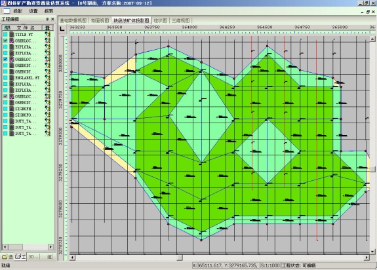This screenshot has height=270, width=377.
Task: Open the 报表 menu
Action: point(49,11)
